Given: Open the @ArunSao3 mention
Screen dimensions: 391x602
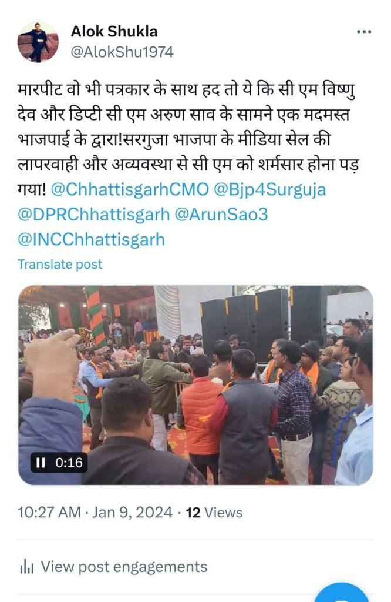Looking at the screenshot, I should (221, 214).
